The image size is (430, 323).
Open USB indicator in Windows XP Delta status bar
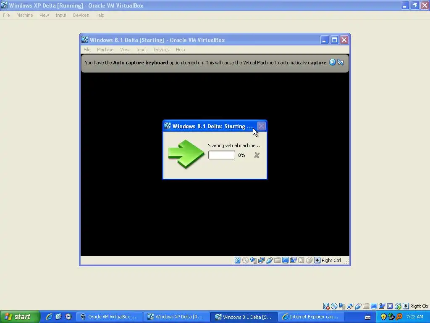[x=358, y=306]
